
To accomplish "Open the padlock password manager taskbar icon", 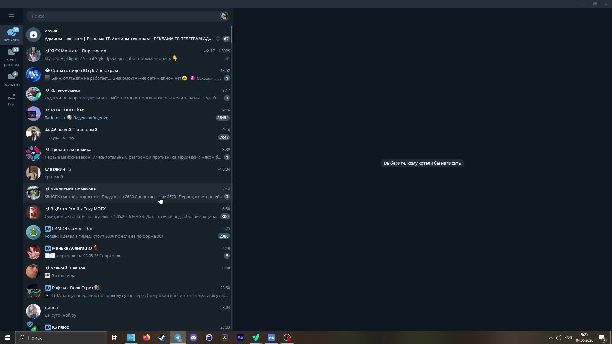I will click(209, 338).
